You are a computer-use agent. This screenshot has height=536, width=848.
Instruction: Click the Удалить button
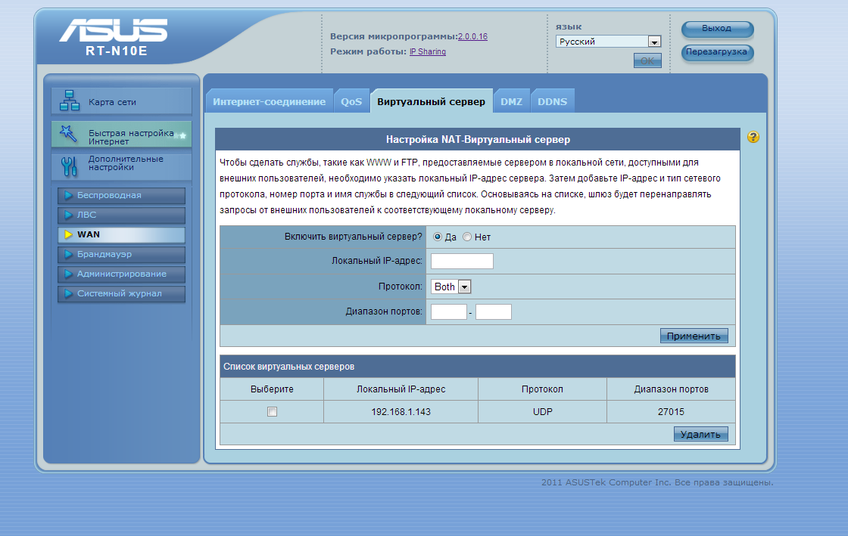[701, 434]
